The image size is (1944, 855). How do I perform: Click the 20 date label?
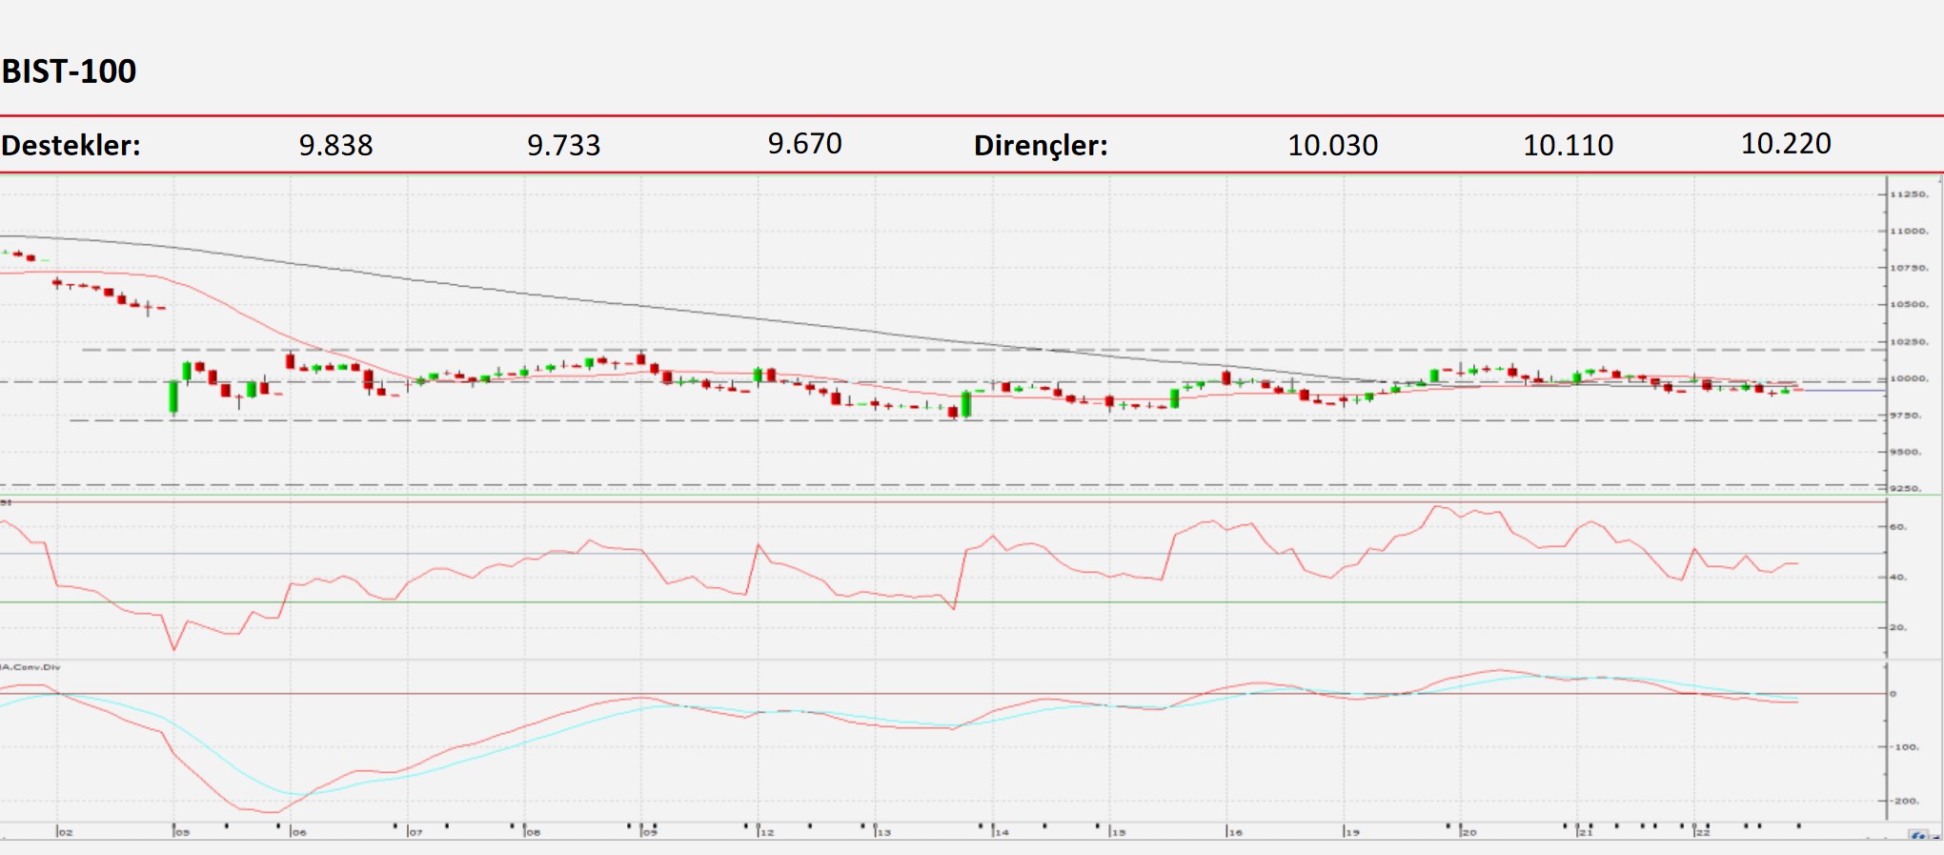pos(1468,832)
